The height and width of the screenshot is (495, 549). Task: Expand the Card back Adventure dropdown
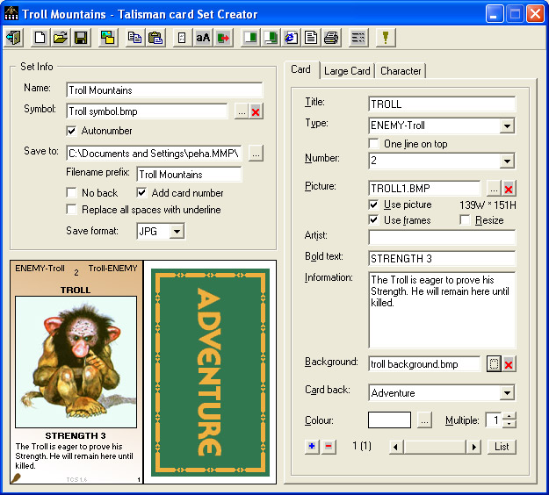tap(507, 393)
